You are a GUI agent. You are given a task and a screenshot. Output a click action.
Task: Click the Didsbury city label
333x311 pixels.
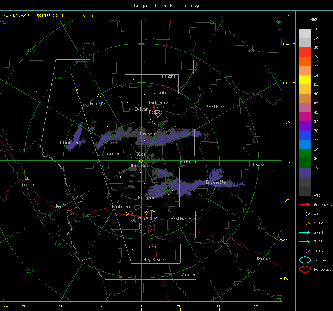(139, 166)
